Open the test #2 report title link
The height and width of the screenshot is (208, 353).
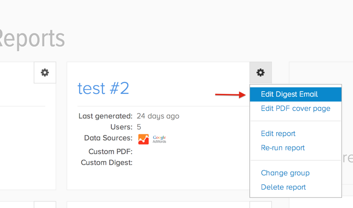[x=103, y=89]
